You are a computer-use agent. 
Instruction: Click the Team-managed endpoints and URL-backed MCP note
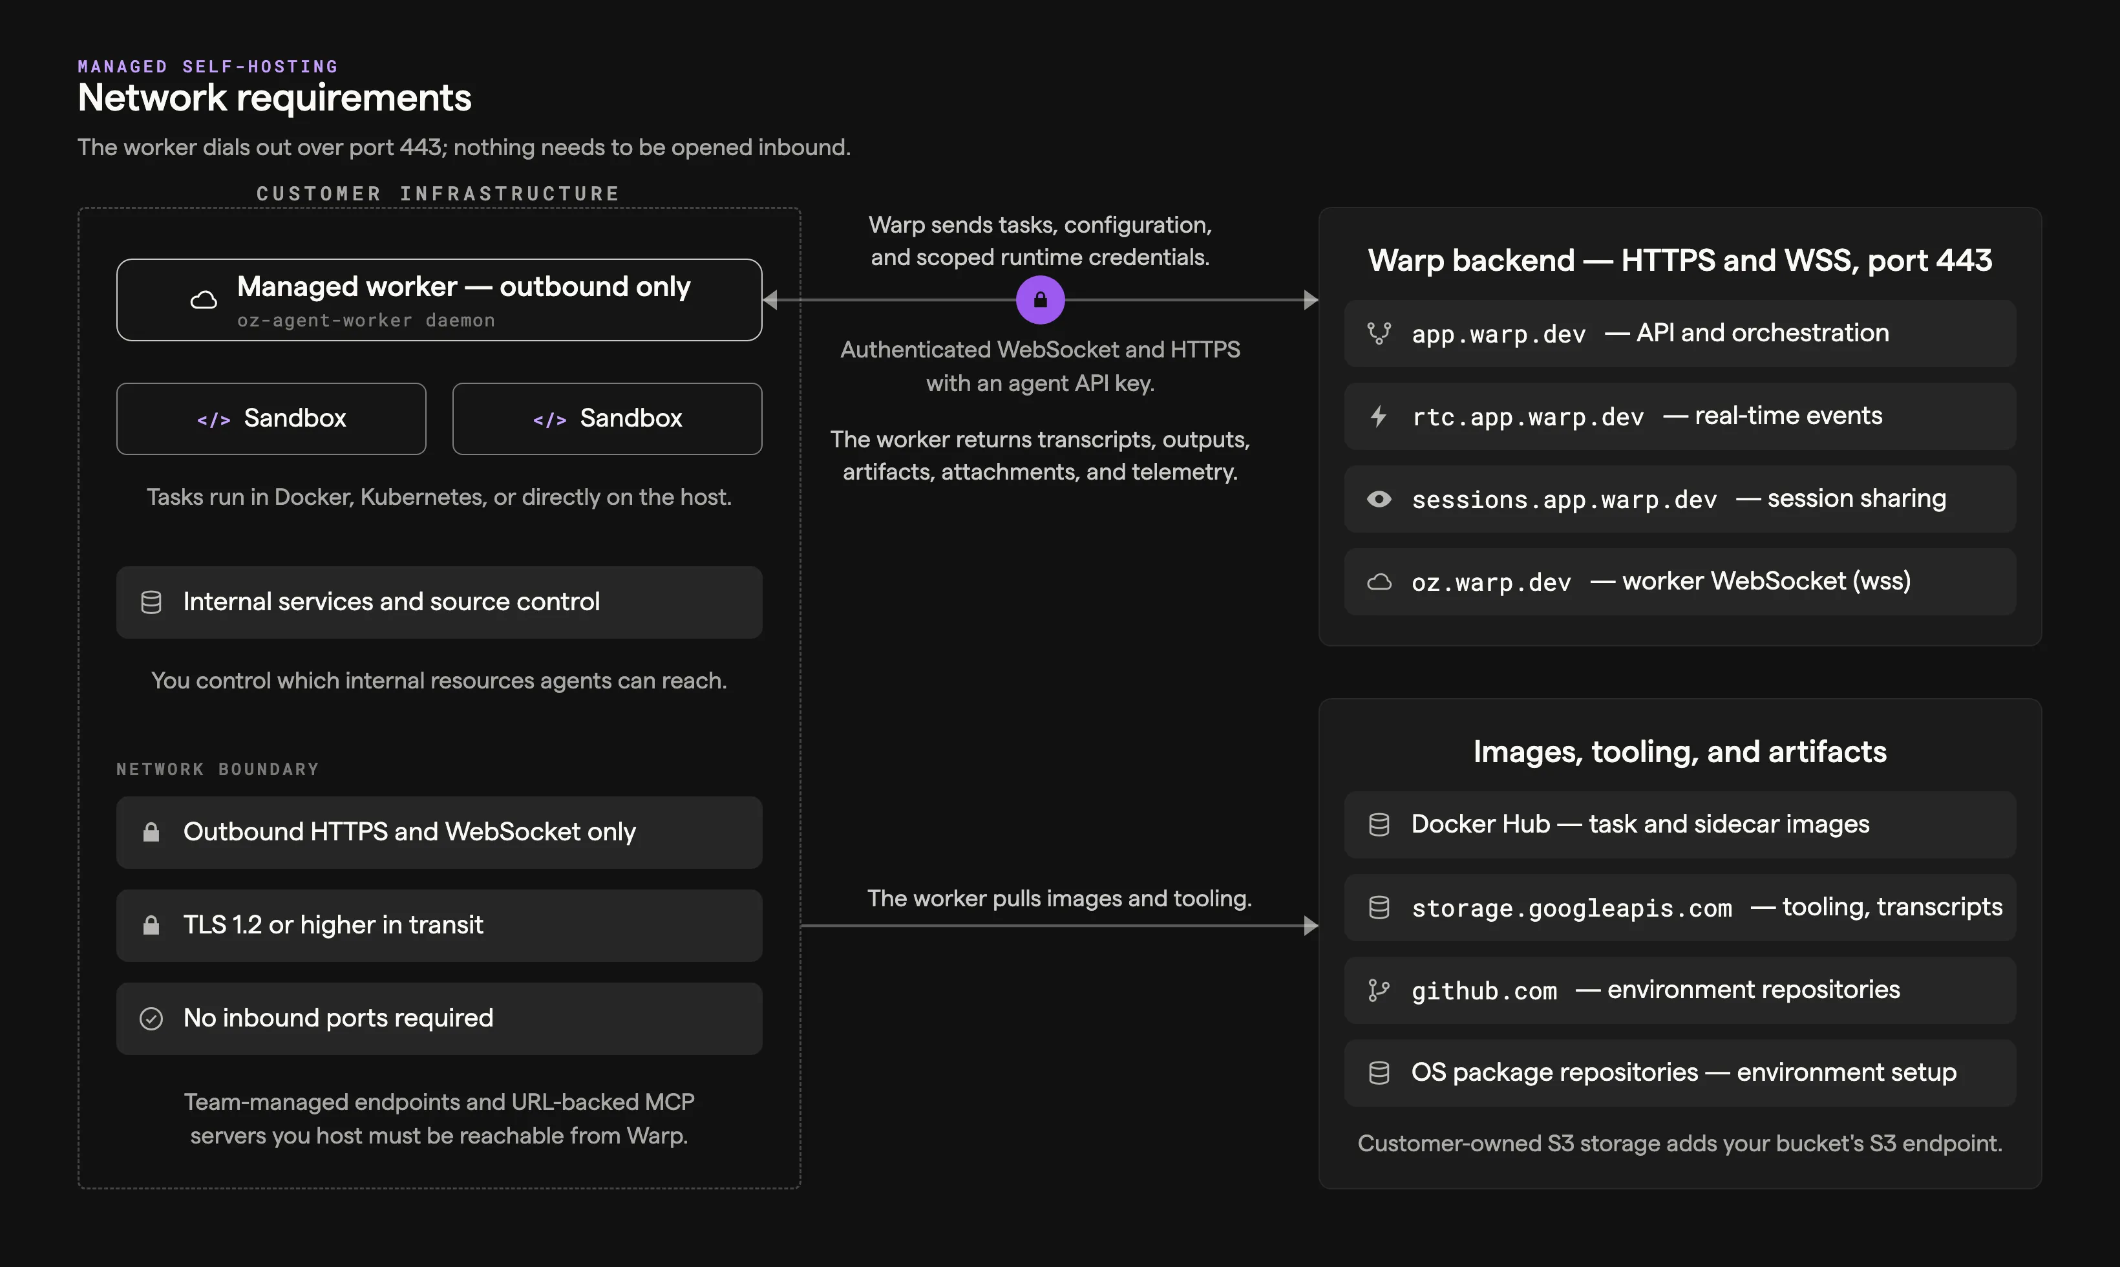(x=439, y=1118)
